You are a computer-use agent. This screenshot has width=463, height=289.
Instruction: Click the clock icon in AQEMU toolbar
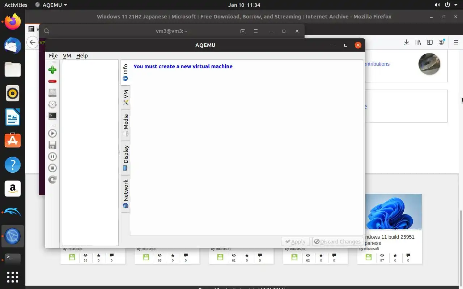52,104
